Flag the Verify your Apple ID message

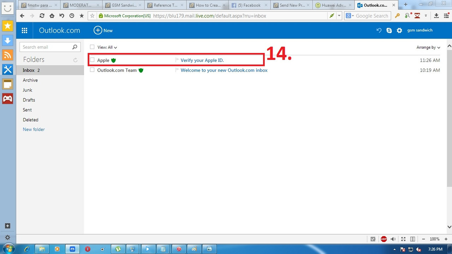click(x=177, y=60)
